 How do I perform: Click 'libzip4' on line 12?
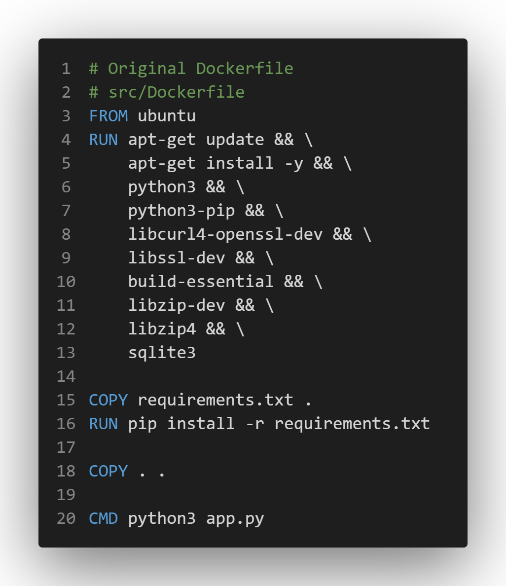point(162,329)
